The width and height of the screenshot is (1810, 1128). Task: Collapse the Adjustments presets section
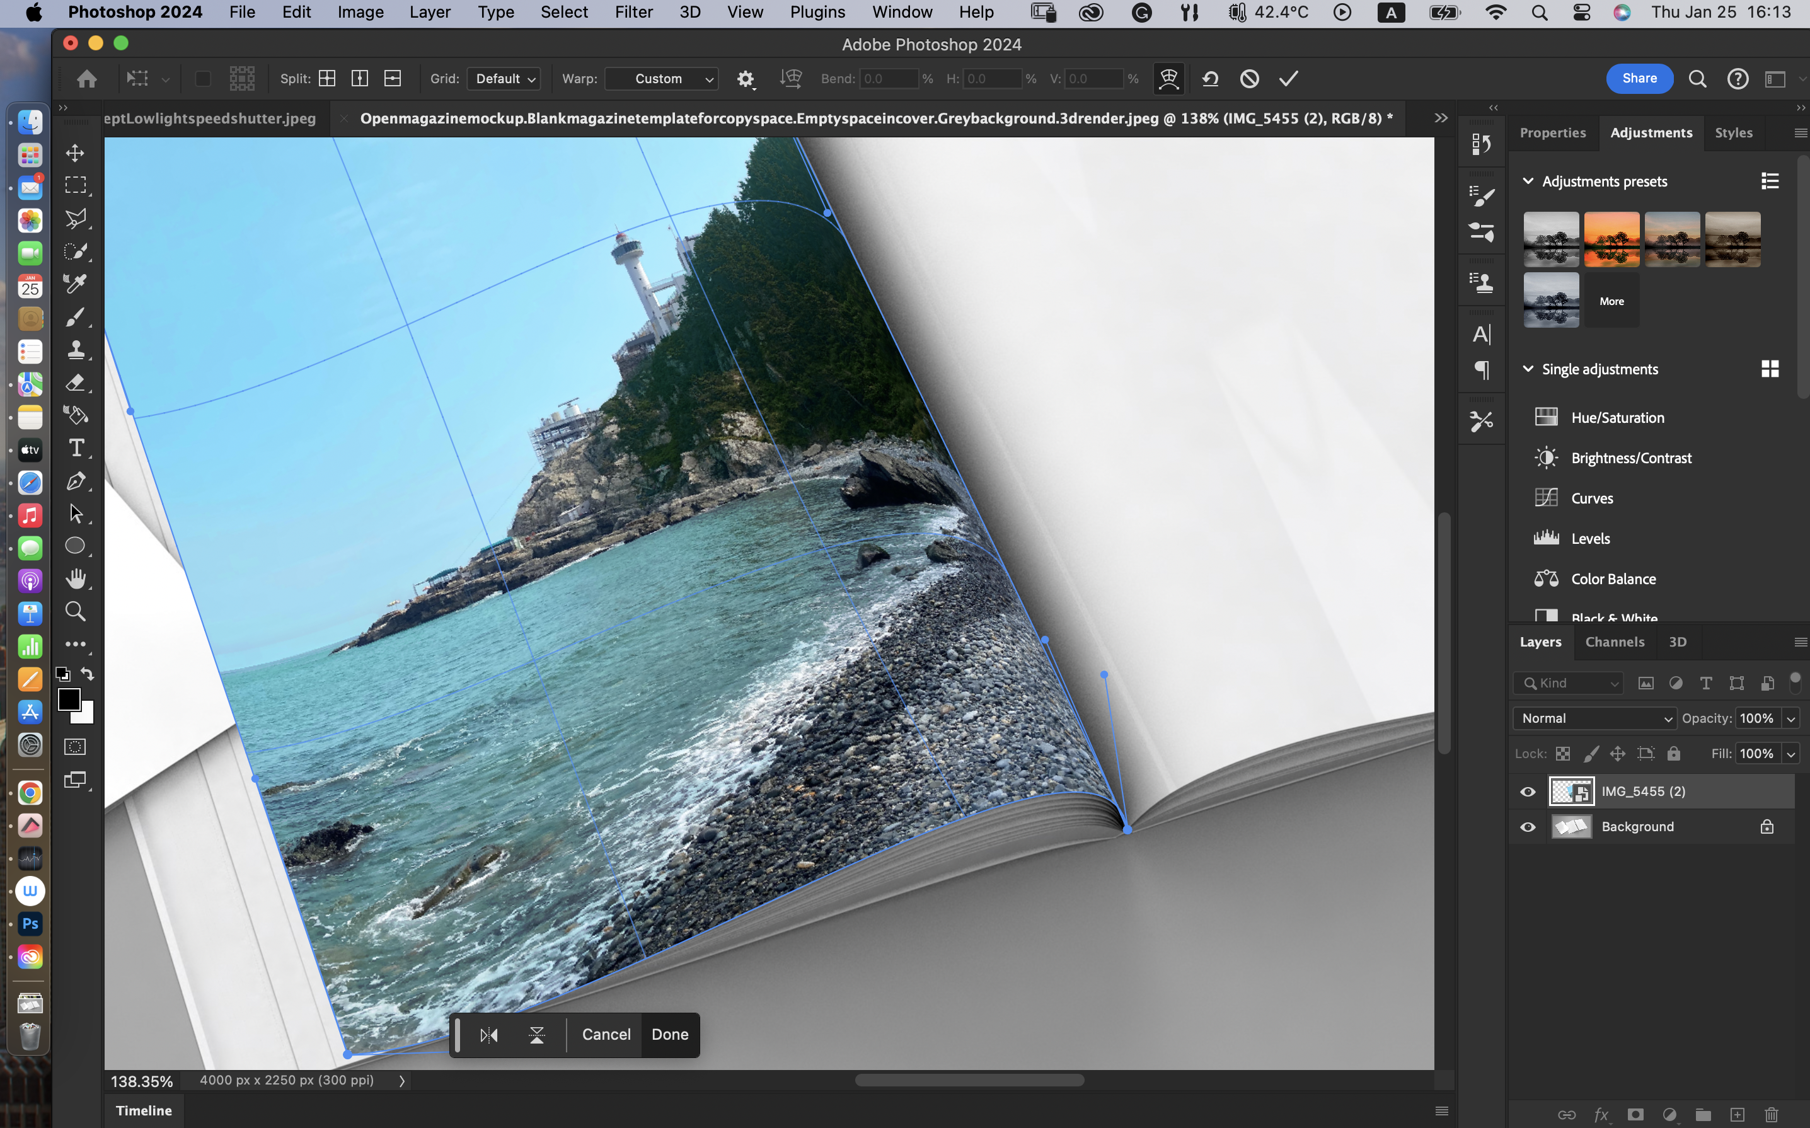(1527, 181)
